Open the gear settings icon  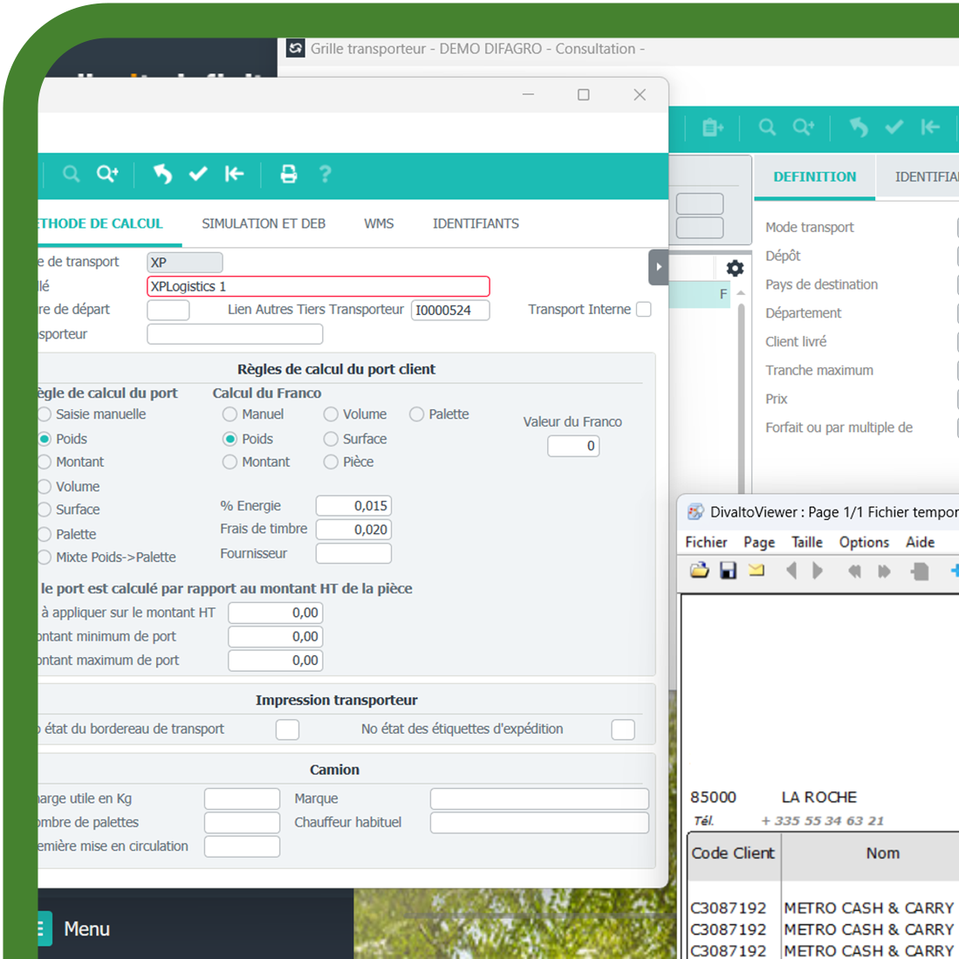(735, 268)
